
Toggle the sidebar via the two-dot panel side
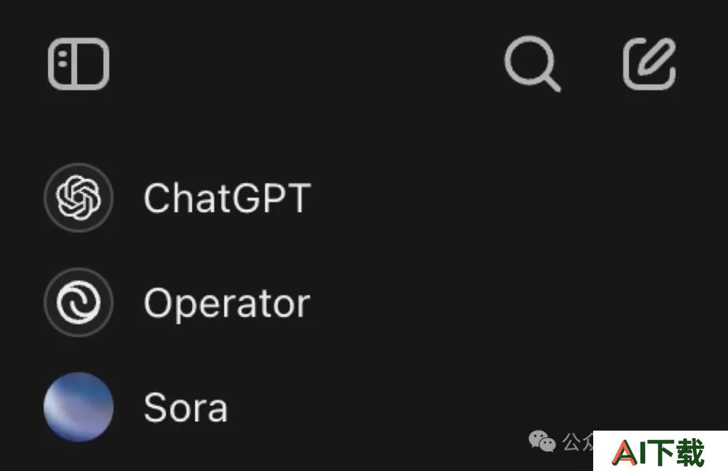tap(63, 63)
